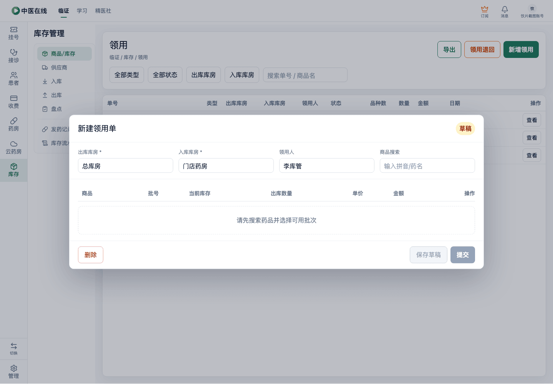Focus the 搜索单号 / 商品名 search box
The image size is (553, 384).
[x=305, y=75]
